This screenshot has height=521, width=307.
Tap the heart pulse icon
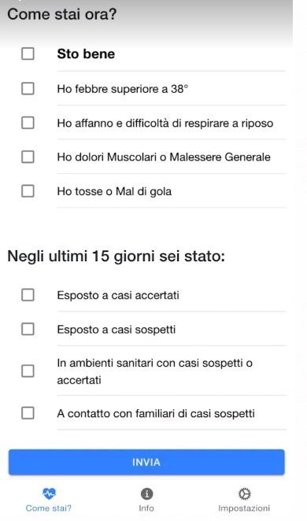[x=49, y=493]
